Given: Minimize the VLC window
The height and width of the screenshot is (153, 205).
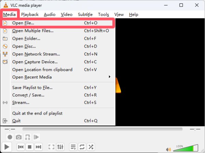Looking at the screenshot, I should (166, 5).
